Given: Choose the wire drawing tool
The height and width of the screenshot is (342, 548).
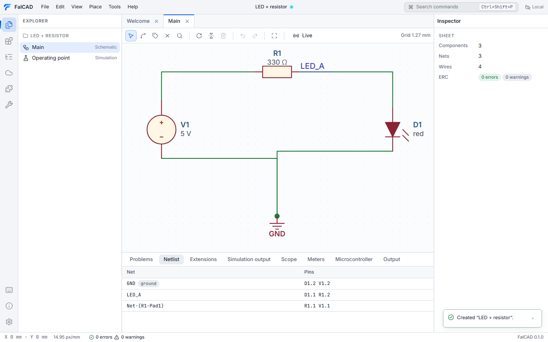Looking at the screenshot, I should (143, 36).
